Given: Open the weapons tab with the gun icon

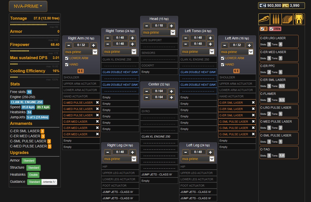Looking at the screenshot, I should point(264,19).
